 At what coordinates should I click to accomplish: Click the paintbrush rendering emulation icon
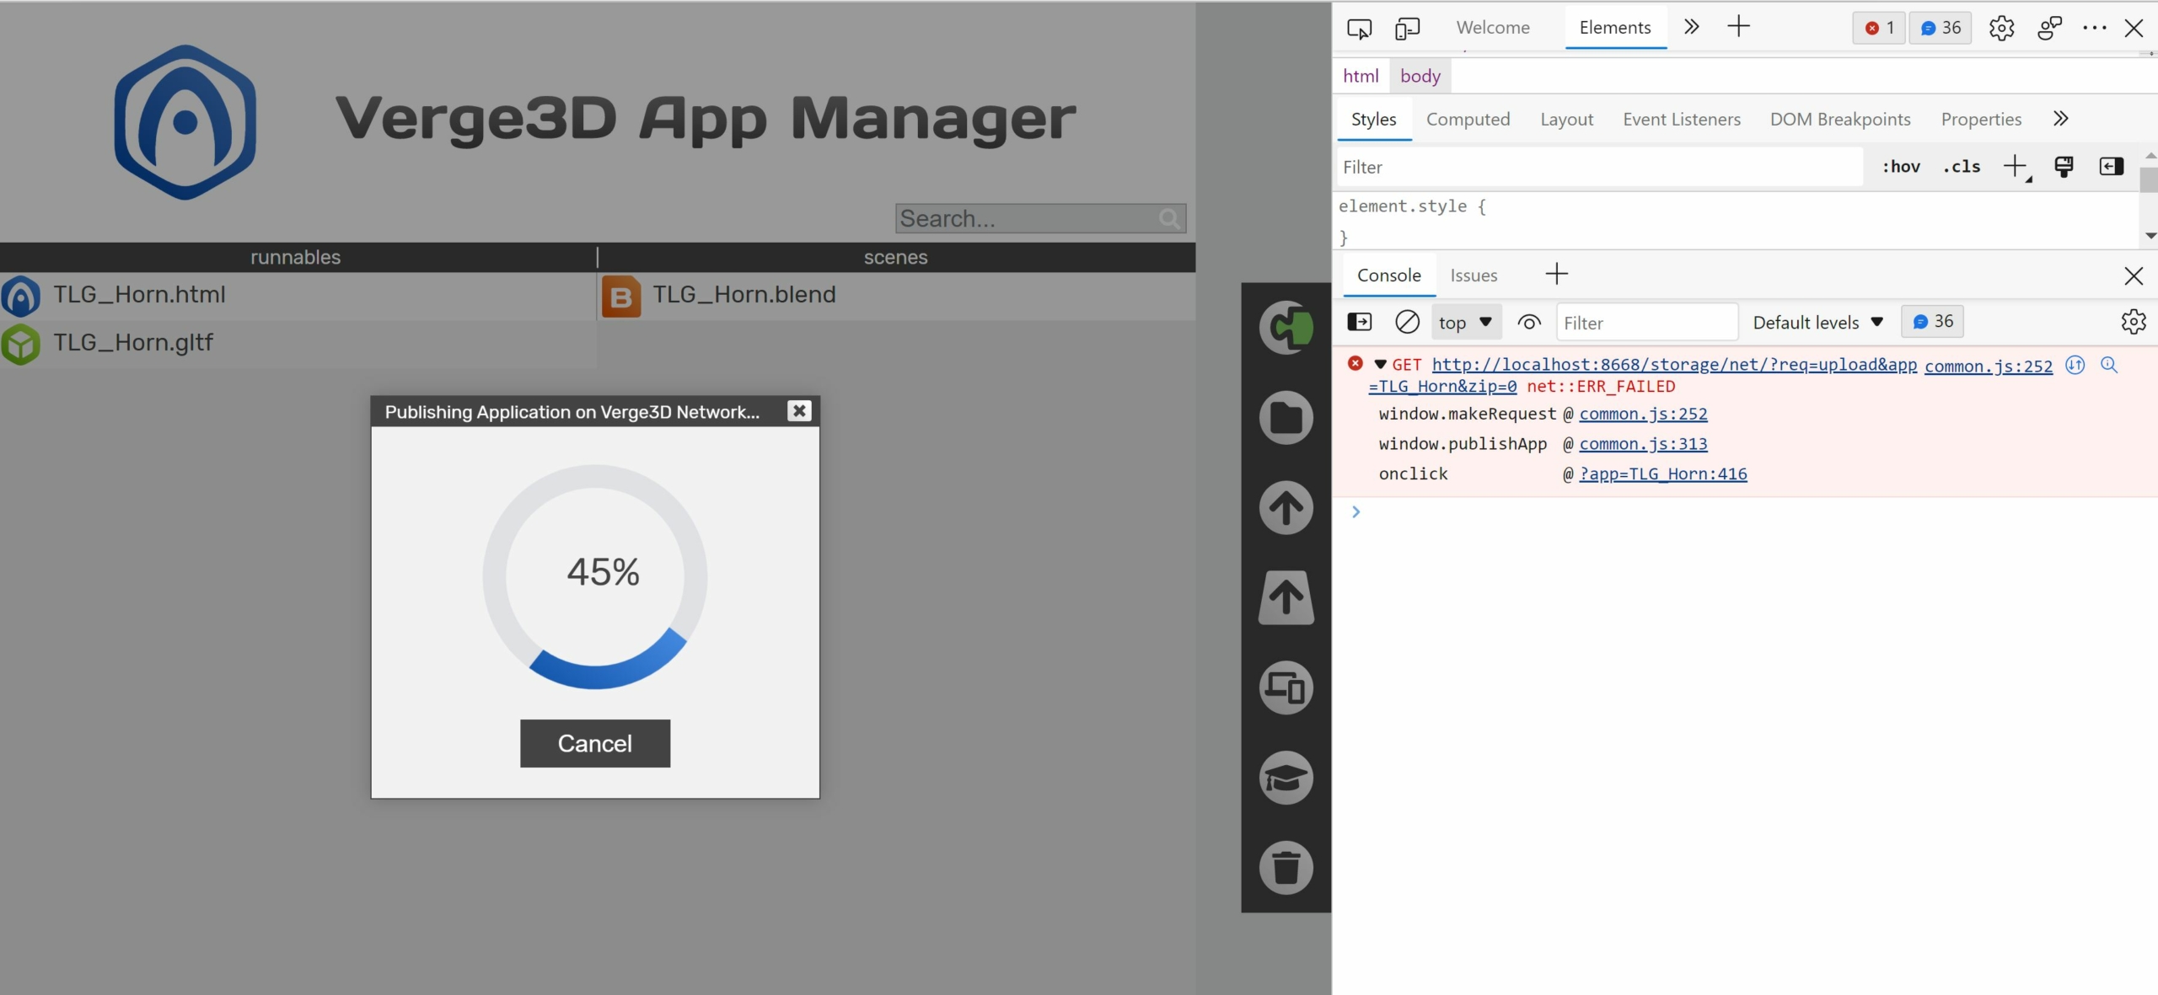click(2064, 167)
